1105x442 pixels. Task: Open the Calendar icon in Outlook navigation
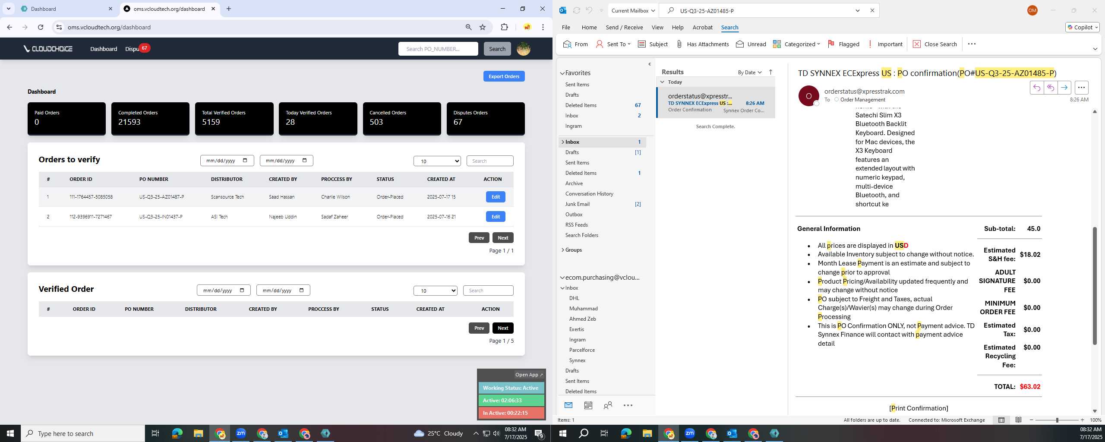tap(588, 405)
